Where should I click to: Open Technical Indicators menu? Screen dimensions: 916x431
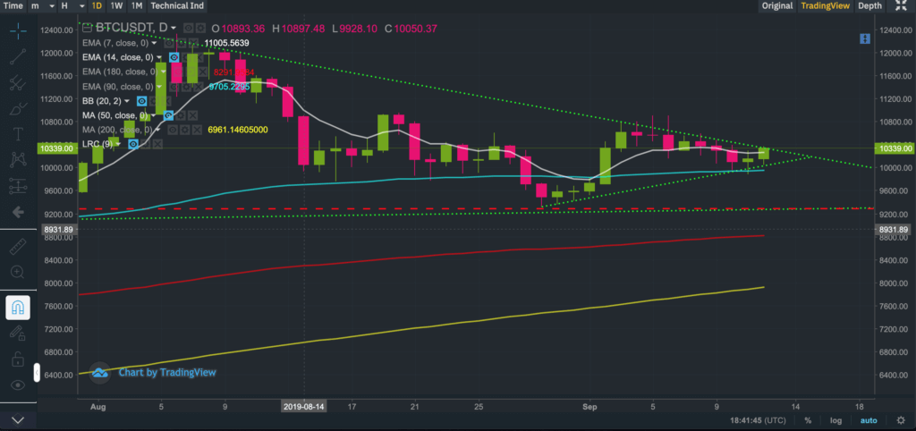[x=178, y=6]
